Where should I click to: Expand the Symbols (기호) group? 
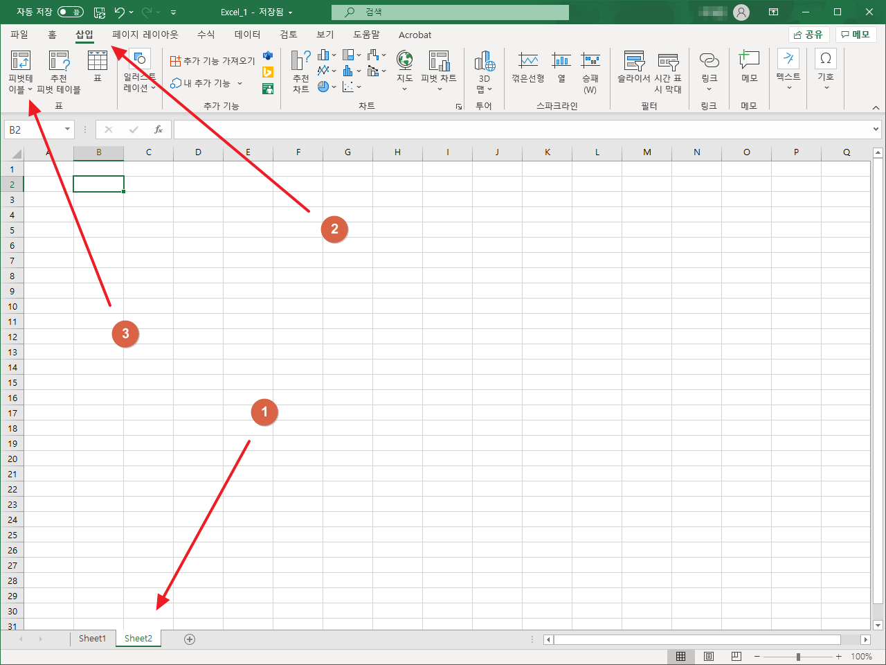pyautogui.click(x=826, y=70)
